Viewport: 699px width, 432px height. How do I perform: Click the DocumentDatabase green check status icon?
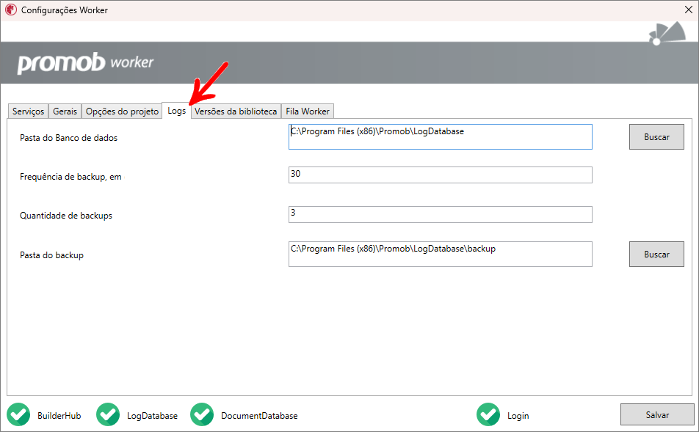click(202, 414)
